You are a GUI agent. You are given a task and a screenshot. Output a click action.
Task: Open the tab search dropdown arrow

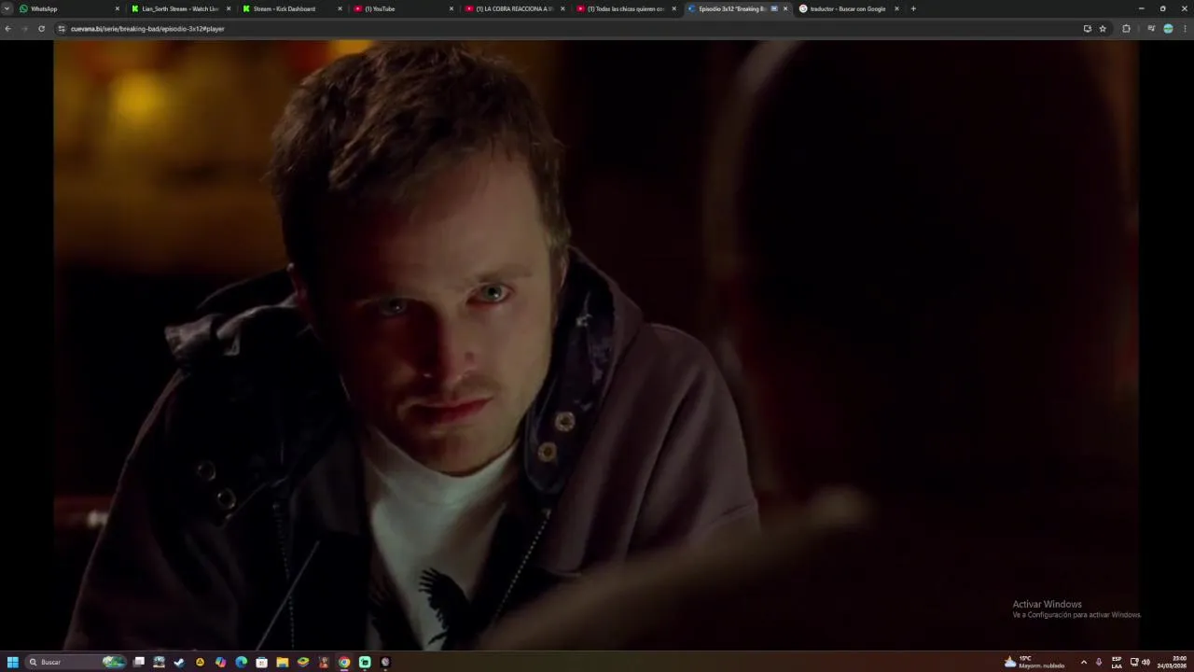[x=7, y=8]
